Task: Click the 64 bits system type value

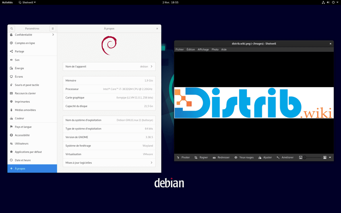Action: click(149, 129)
